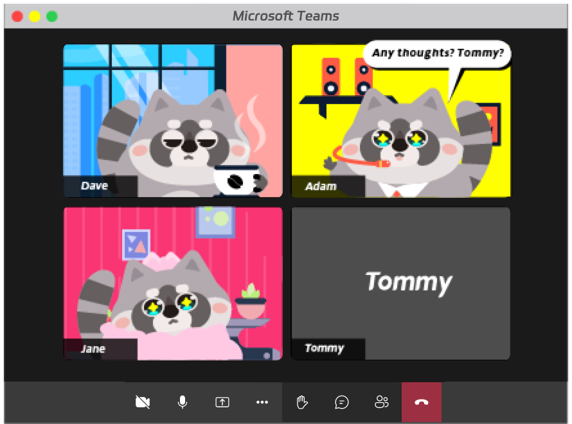The width and height of the screenshot is (572, 424).
Task: Show the participants list
Action: point(382,402)
